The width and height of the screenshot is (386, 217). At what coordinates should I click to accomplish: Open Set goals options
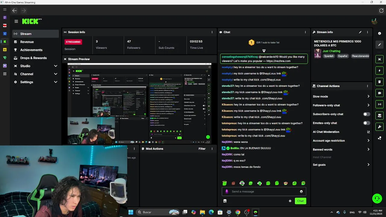pyautogui.click(x=341, y=165)
